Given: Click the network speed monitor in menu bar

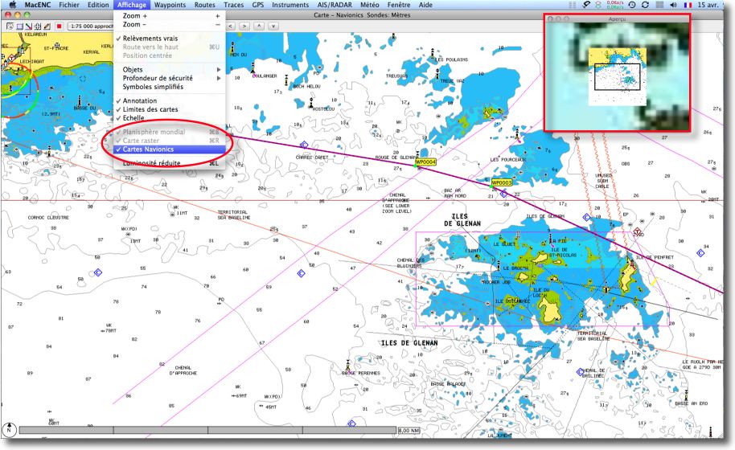Looking at the screenshot, I should click(x=614, y=5).
